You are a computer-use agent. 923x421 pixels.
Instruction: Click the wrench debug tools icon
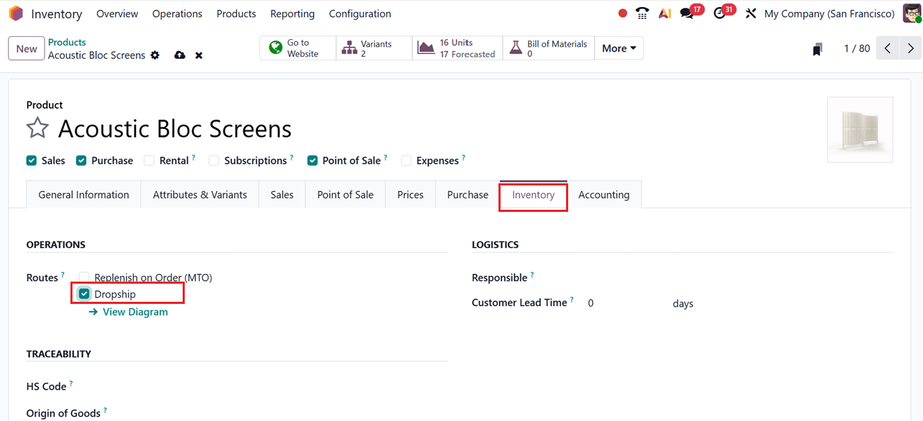tap(751, 13)
